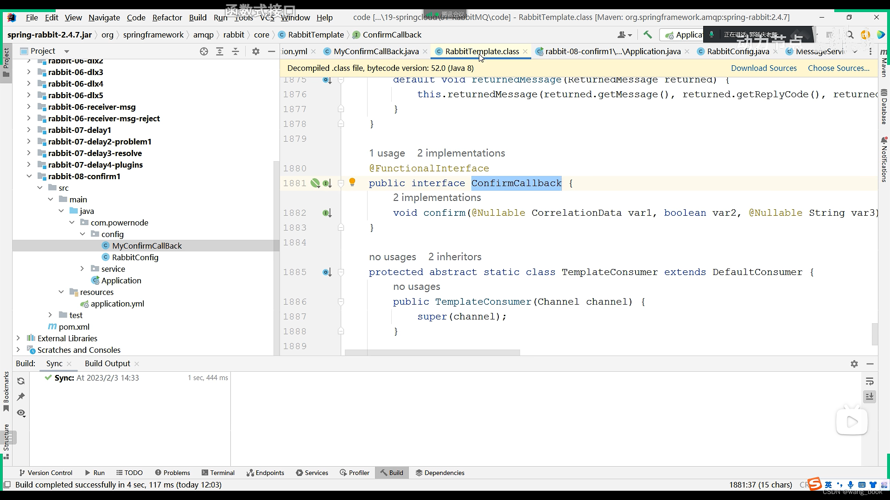
Task: Click the build hammer icon in toolbar
Action: pos(648,35)
